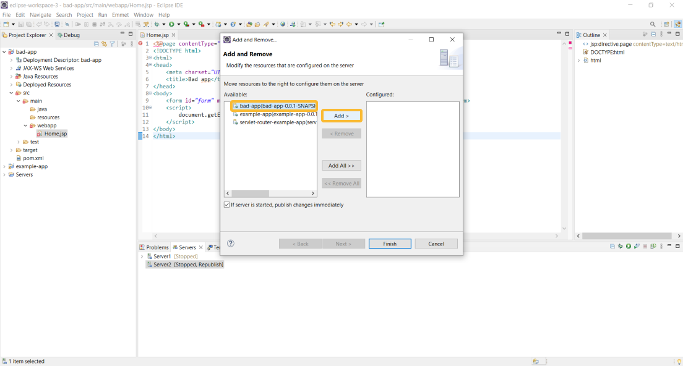Open the Servers view menu (three dots)
Screen dimensions: 683x366
pyautogui.click(x=661, y=246)
